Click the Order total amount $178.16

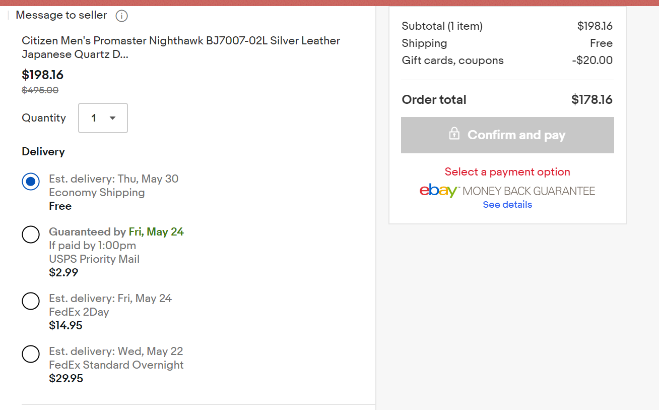tap(592, 100)
